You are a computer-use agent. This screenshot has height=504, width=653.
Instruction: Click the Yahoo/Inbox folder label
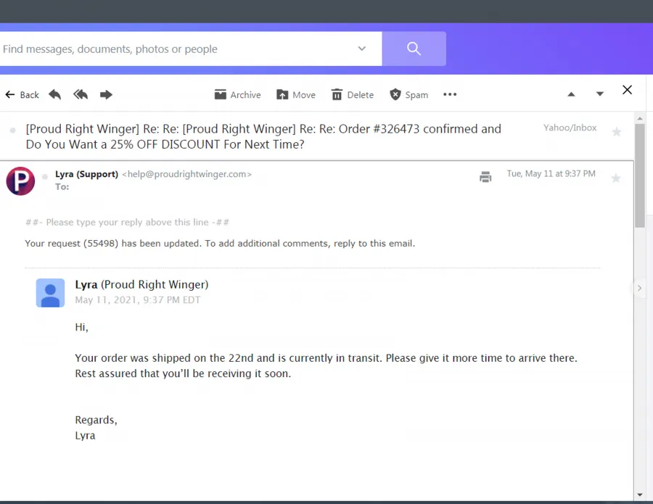(x=570, y=128)
